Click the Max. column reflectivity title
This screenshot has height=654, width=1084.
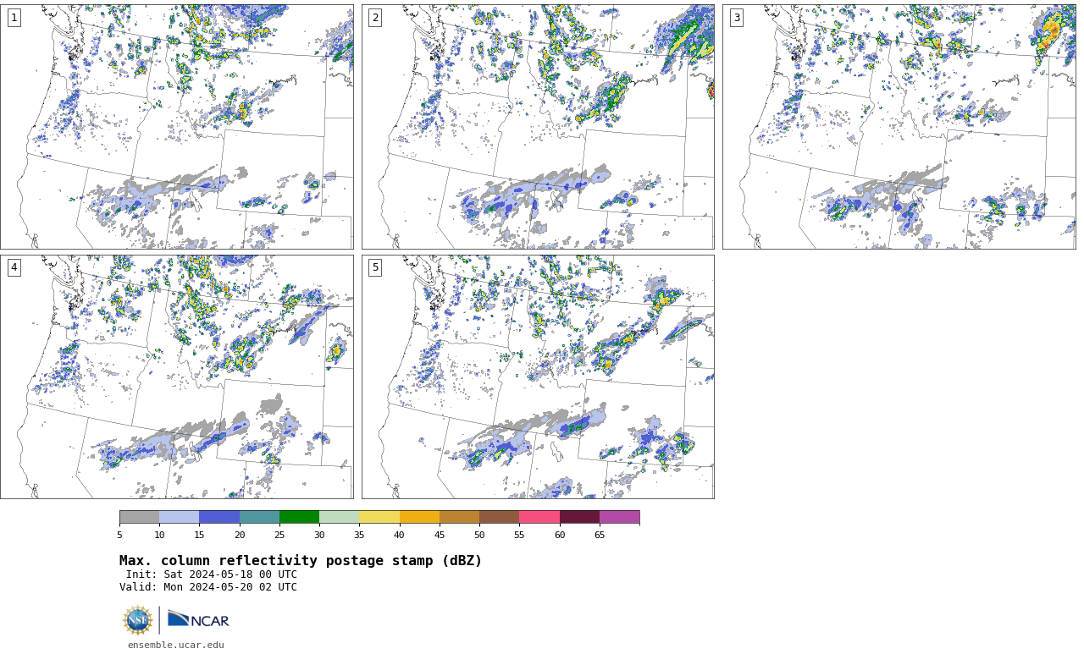click(x=301, y=561)
